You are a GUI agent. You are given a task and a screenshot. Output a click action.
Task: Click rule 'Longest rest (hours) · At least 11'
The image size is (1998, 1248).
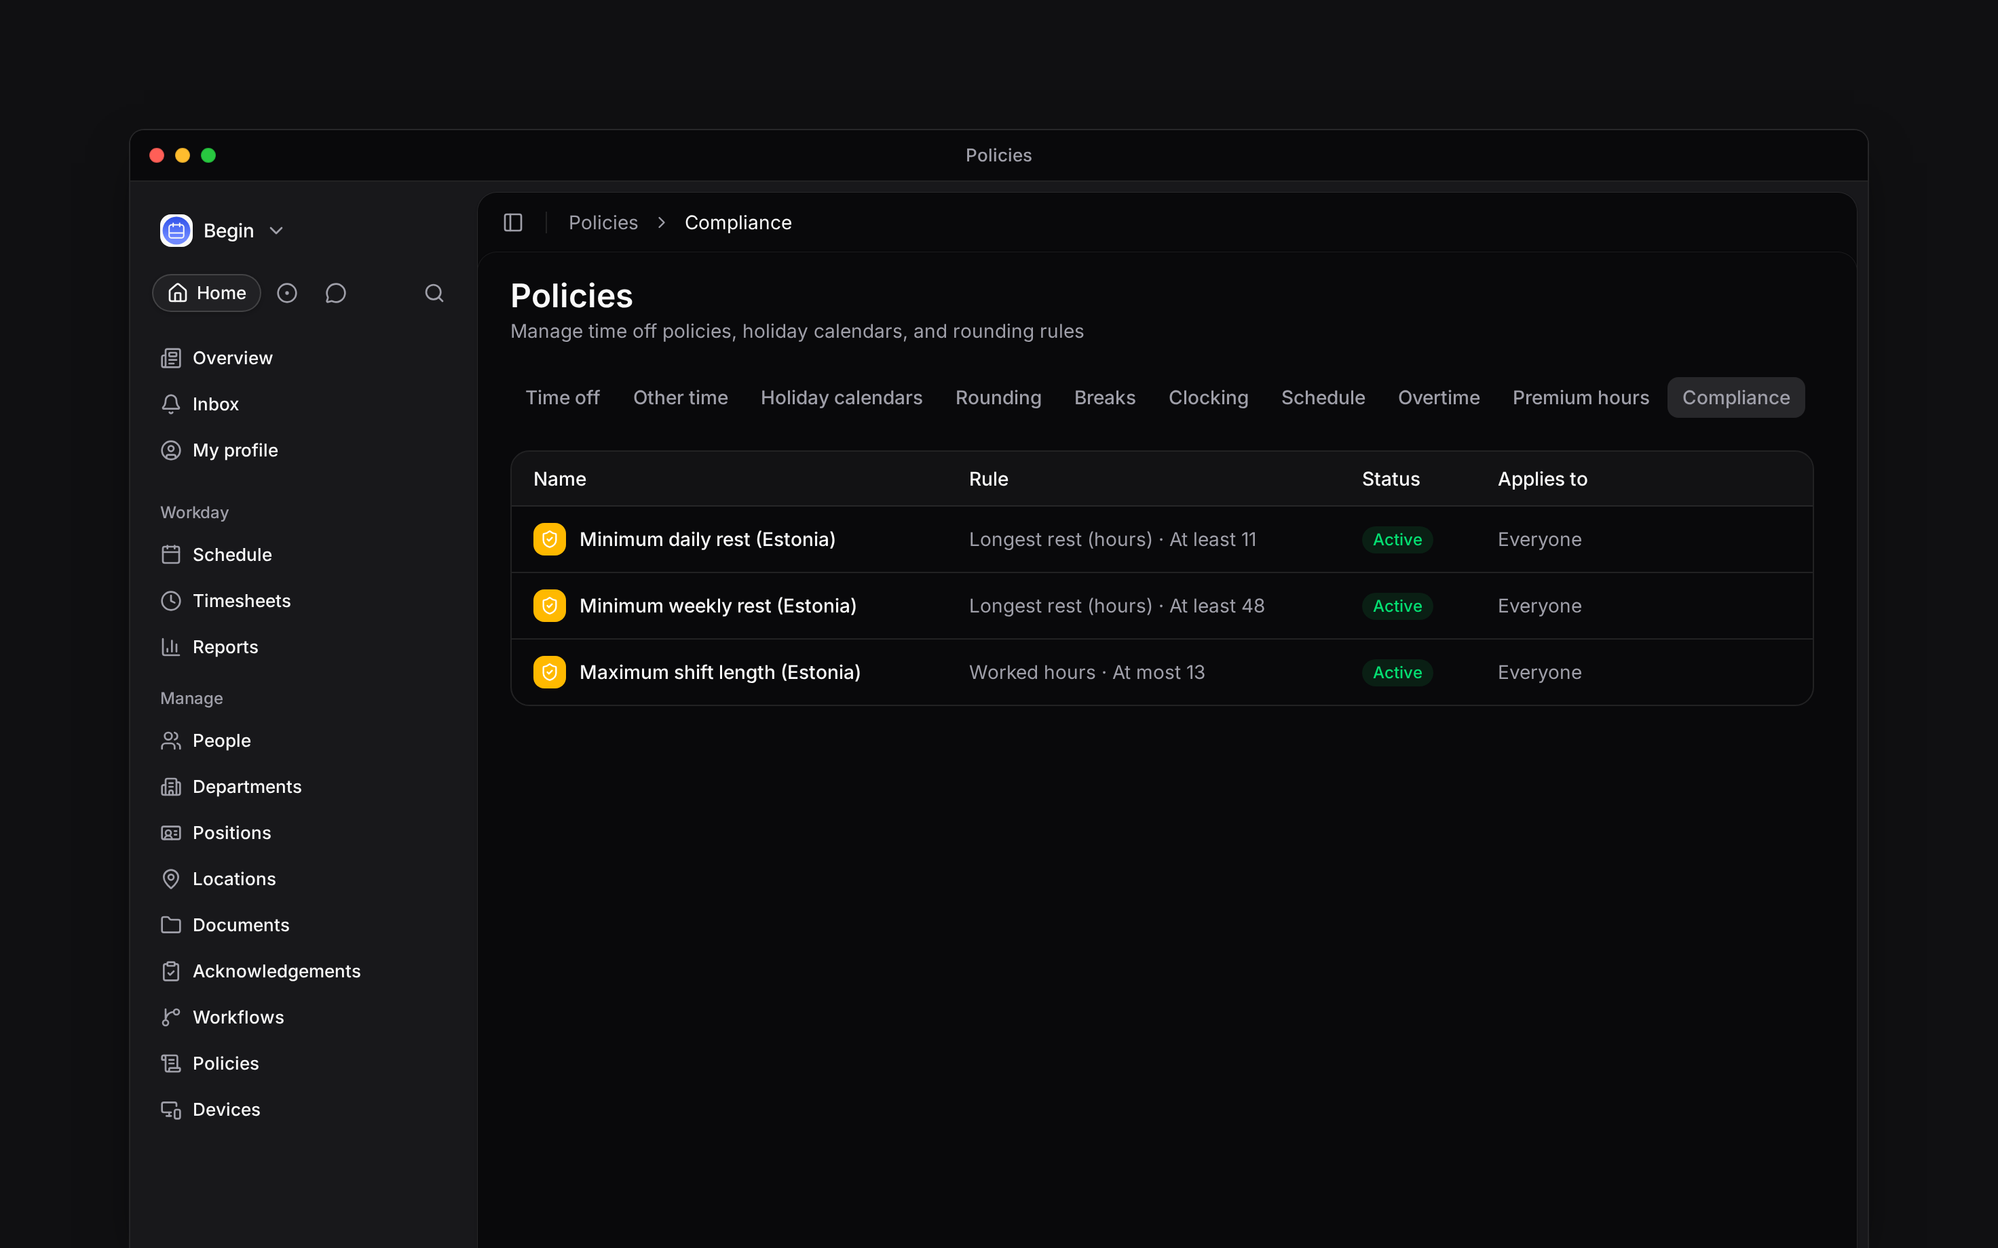[1112, 540]
